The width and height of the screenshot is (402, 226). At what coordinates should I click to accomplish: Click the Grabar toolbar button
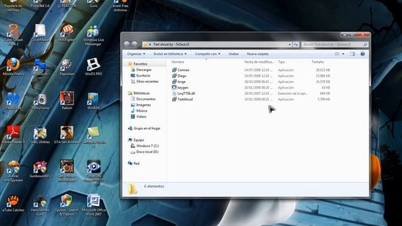(x=234, y=54)
